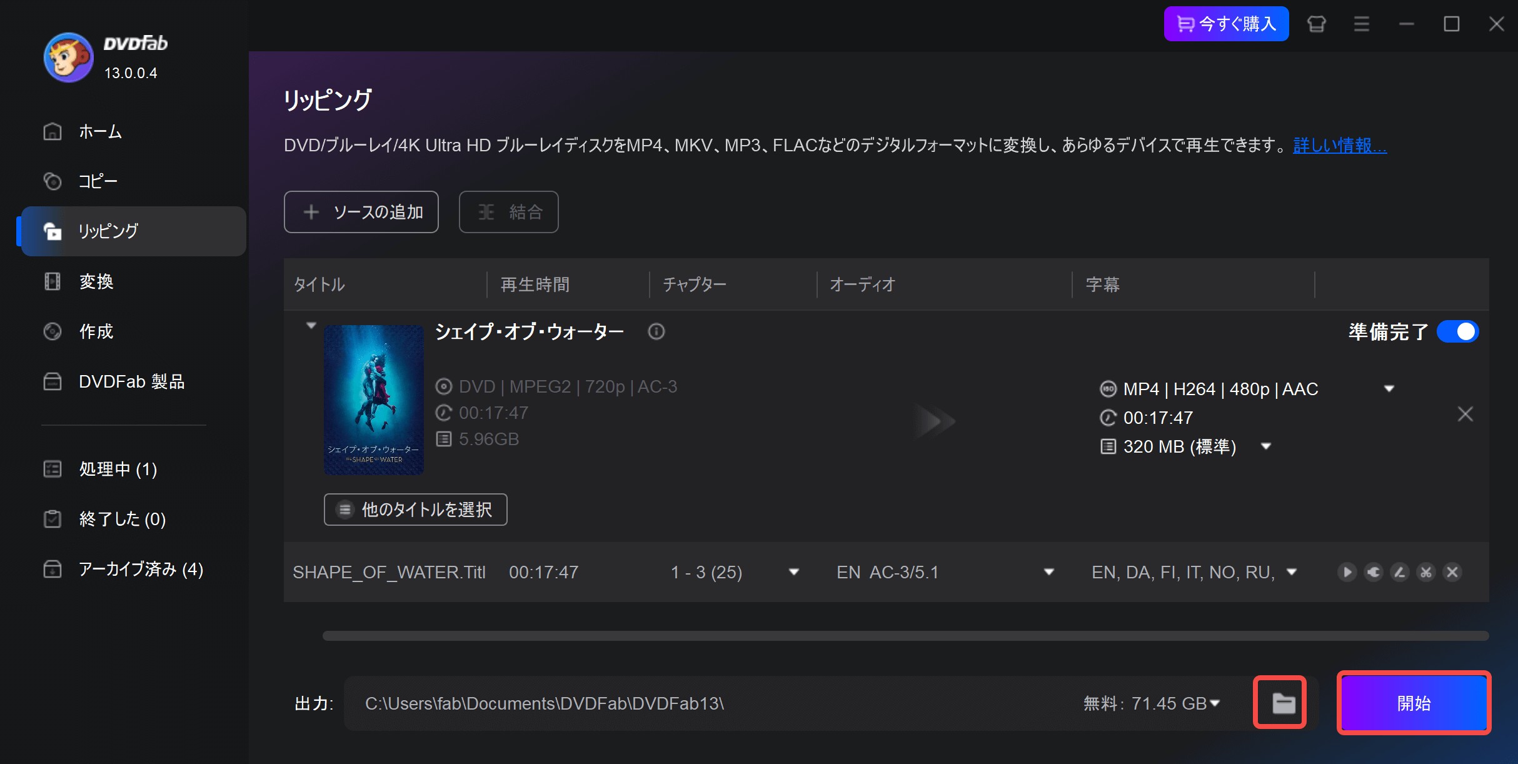
Task: Toggle the 準備完了 switch
Action: 1457,331
